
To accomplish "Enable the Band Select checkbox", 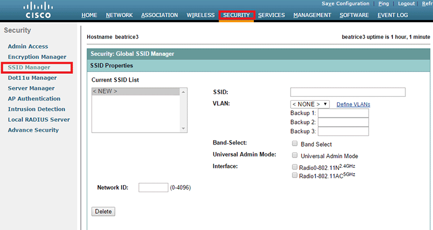I will 294,143.
